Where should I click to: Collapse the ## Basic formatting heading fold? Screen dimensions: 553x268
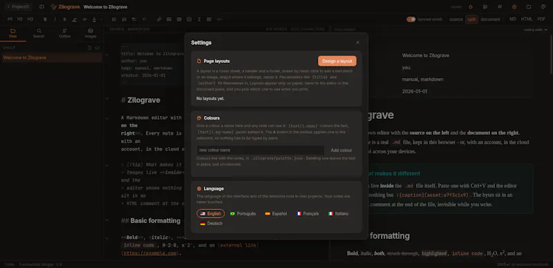click(x=107, y=220)
